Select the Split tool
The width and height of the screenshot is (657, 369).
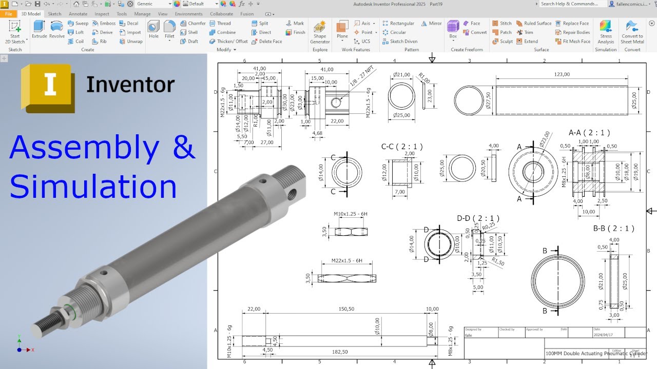[260, 23]
